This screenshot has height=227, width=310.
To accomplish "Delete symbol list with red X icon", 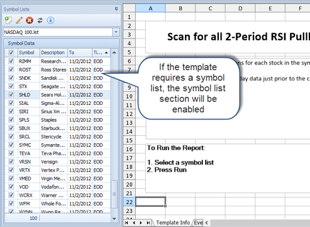I will click(30, 20).
